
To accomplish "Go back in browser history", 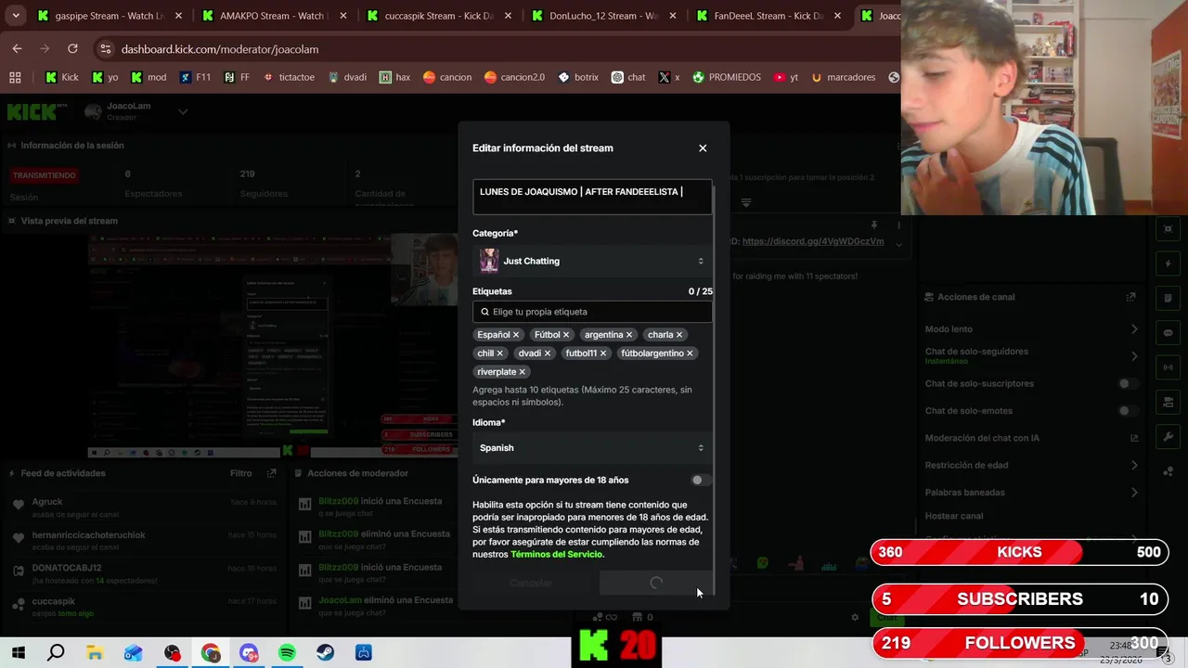I will [17, 48].
